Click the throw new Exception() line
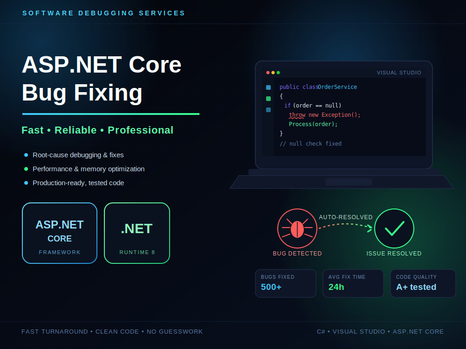Screen dimensions: 466x349 click(324, 115)
